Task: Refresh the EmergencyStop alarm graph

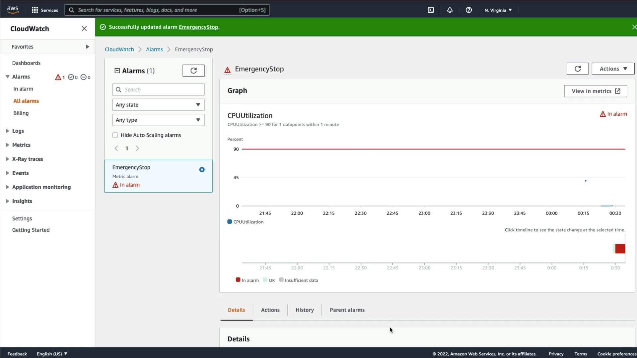Action: pyautogui.click(x=577, y=69)
